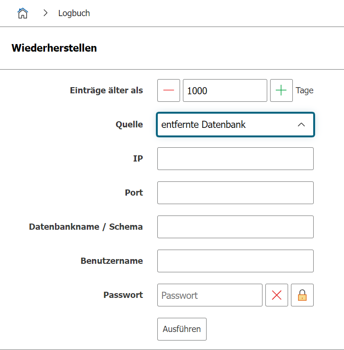The width and height of the screenshot is (344, 350).
Task: Click the Quelle label
Action: 129,125
